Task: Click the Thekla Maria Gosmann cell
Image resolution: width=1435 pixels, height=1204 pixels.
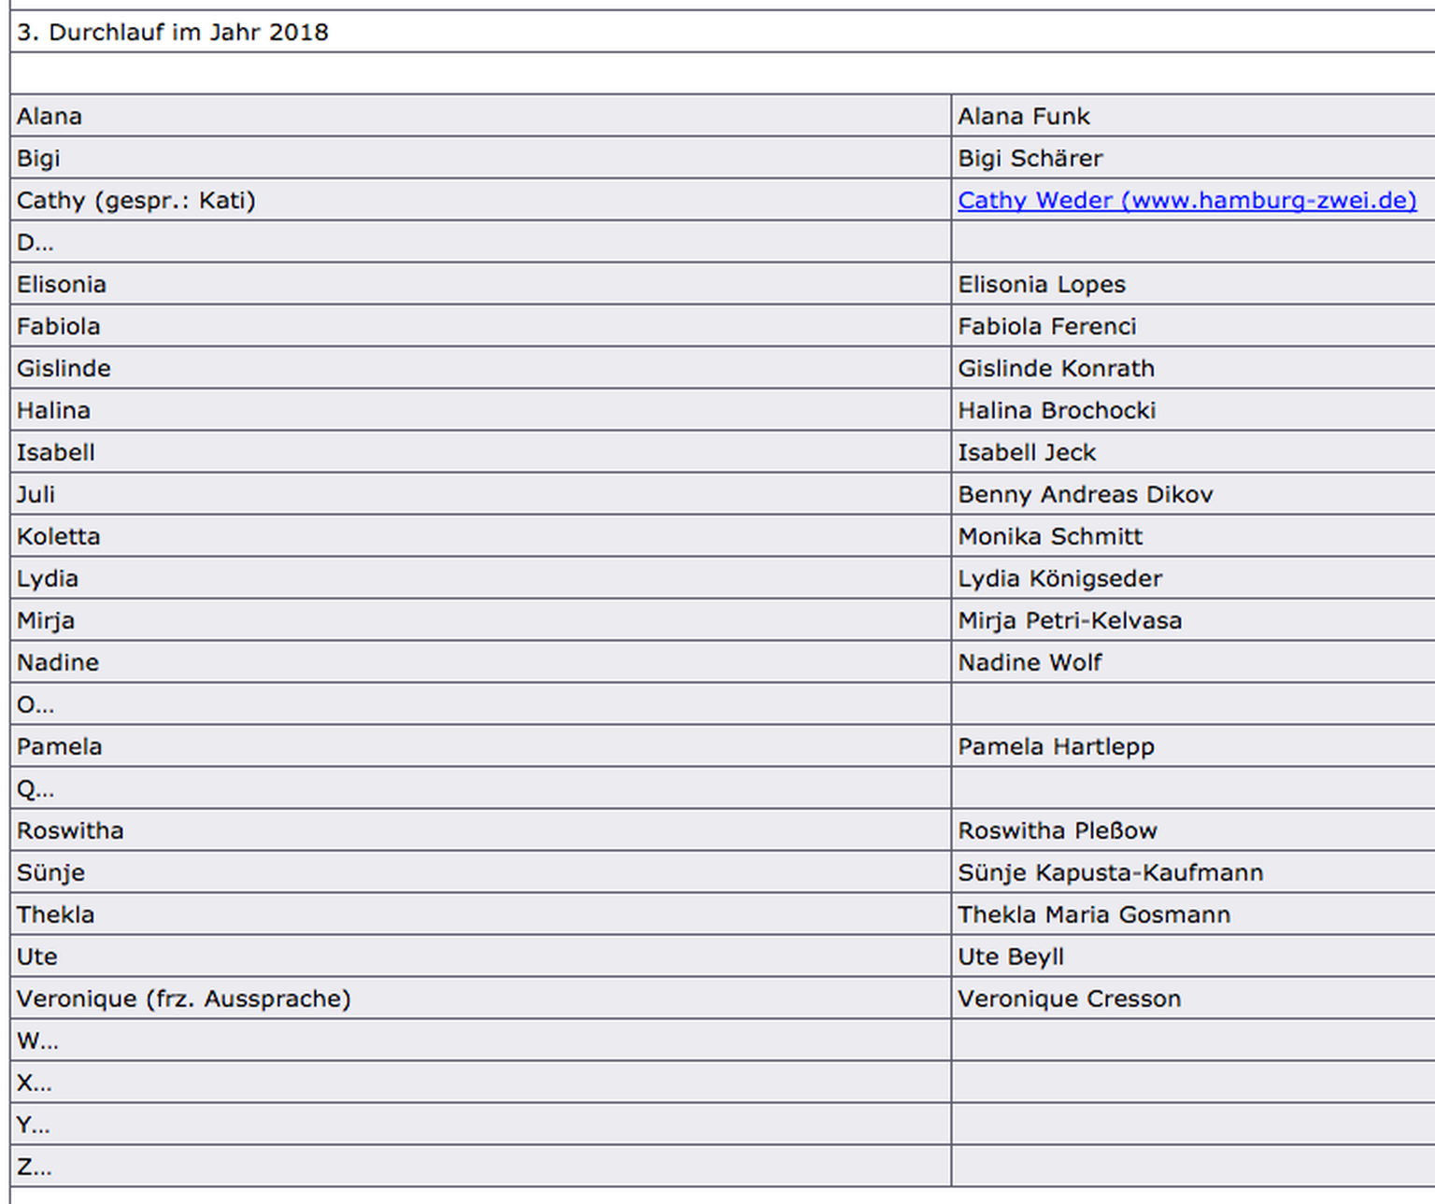Action: click(1094, 914)
